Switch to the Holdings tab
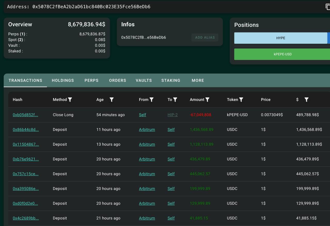This screenshot has width=330, height=226. pos(63,80)
